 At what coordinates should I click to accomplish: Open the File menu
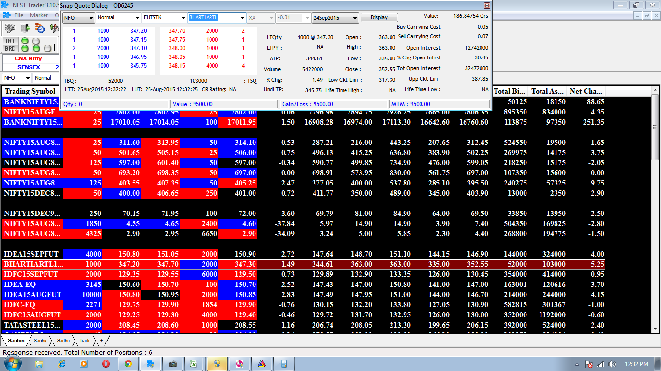pyautogui.click(x=19, y=15)
